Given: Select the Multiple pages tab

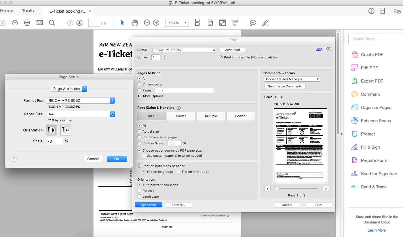Looking at the screenshot, I should coord(211,116).
